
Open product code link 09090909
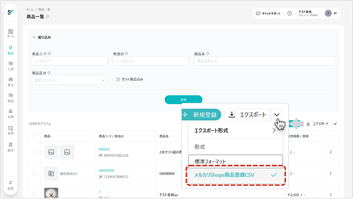[x=106, y=171]
